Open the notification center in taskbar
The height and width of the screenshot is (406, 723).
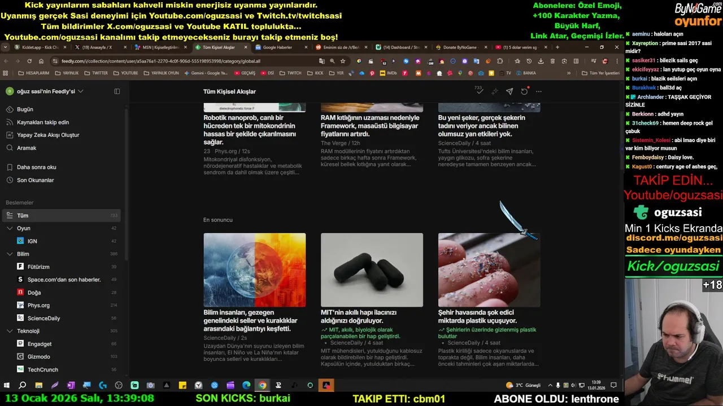coord(613,385)
